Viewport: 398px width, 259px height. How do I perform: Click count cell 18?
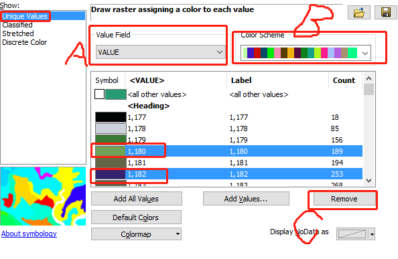coord(335,117)
